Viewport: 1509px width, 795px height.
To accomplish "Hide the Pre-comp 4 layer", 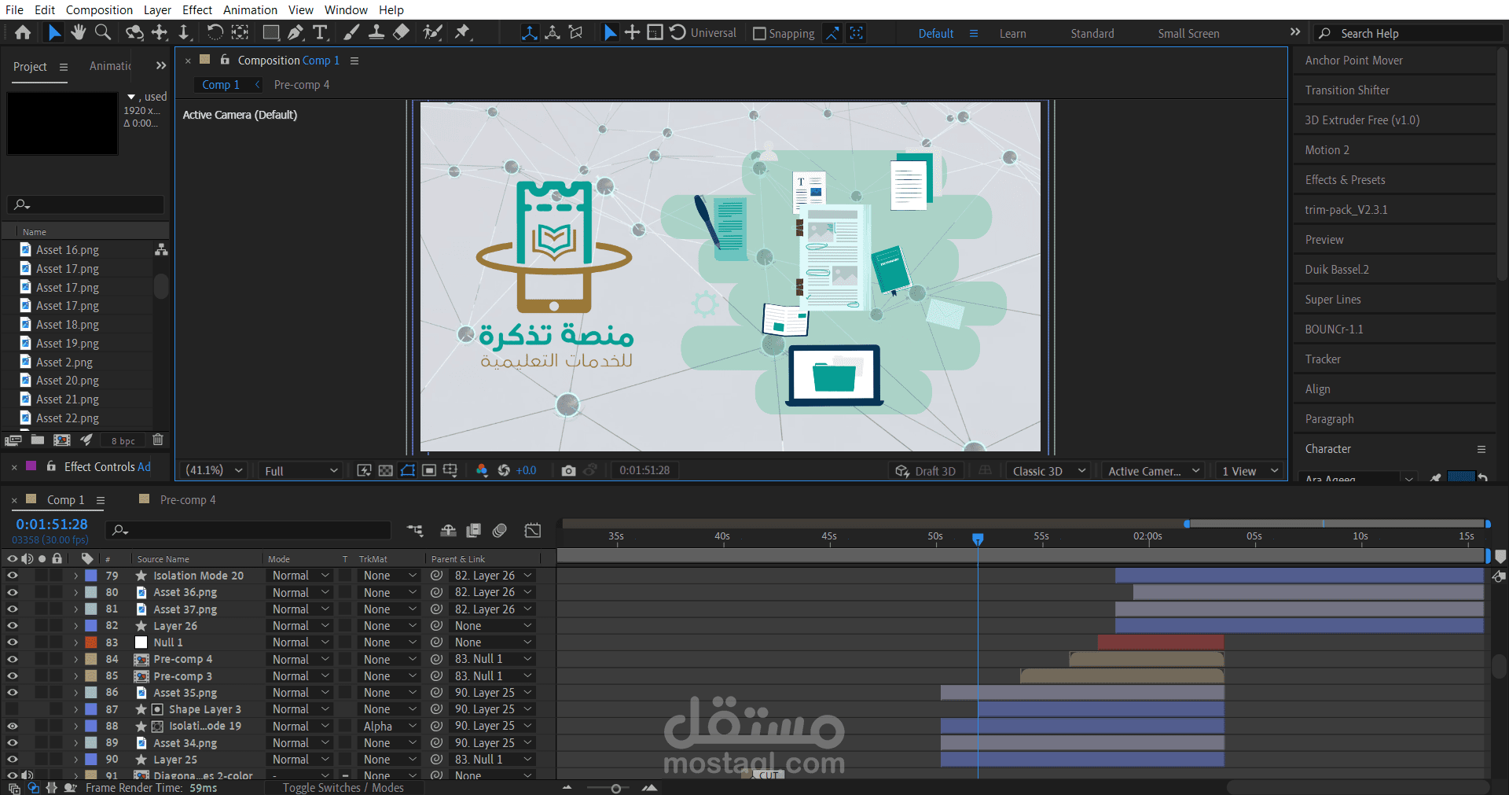I will (x=12, y=659).
